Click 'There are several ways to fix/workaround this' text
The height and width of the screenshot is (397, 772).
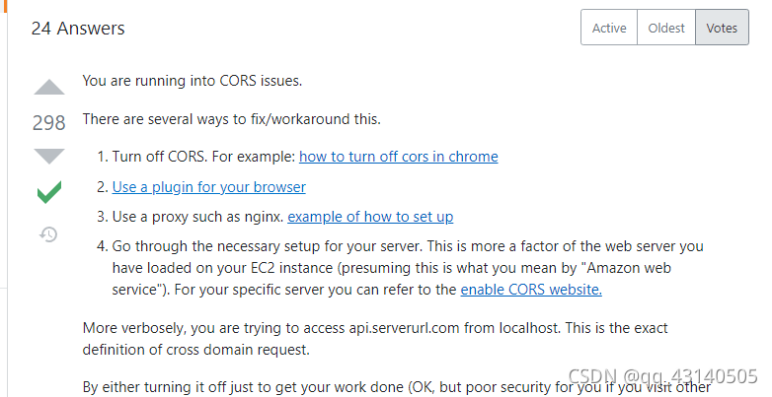(x=231, y=119)
